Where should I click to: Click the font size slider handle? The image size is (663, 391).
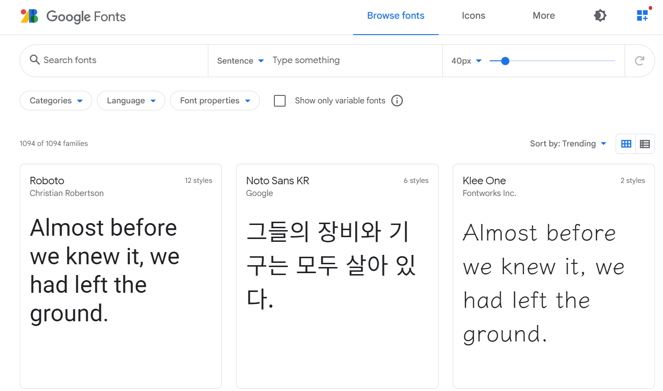pyautogui.click(x=505, y=61)
